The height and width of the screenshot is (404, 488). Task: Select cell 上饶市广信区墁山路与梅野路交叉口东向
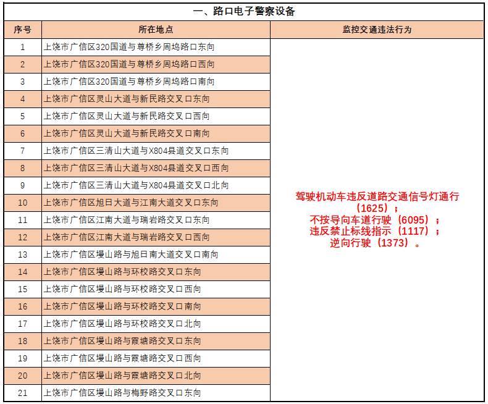[156, 393]
